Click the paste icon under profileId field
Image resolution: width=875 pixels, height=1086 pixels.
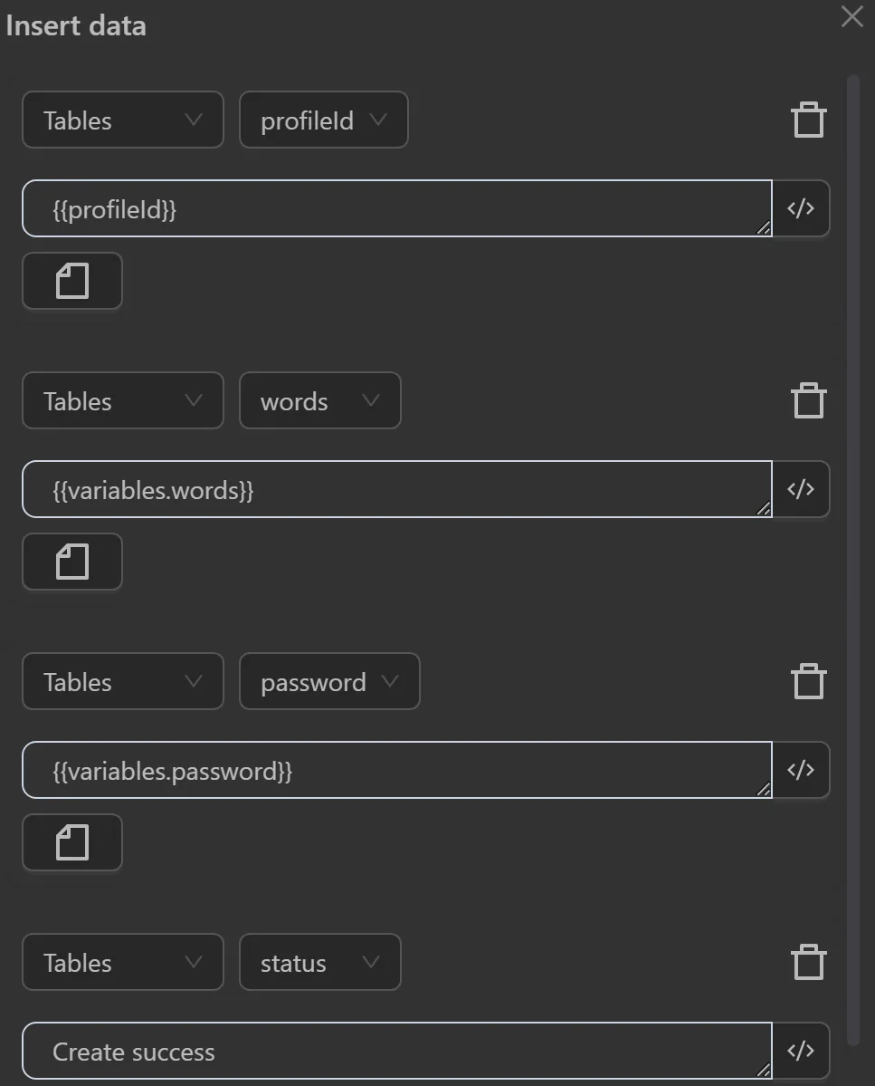[71, 281]
